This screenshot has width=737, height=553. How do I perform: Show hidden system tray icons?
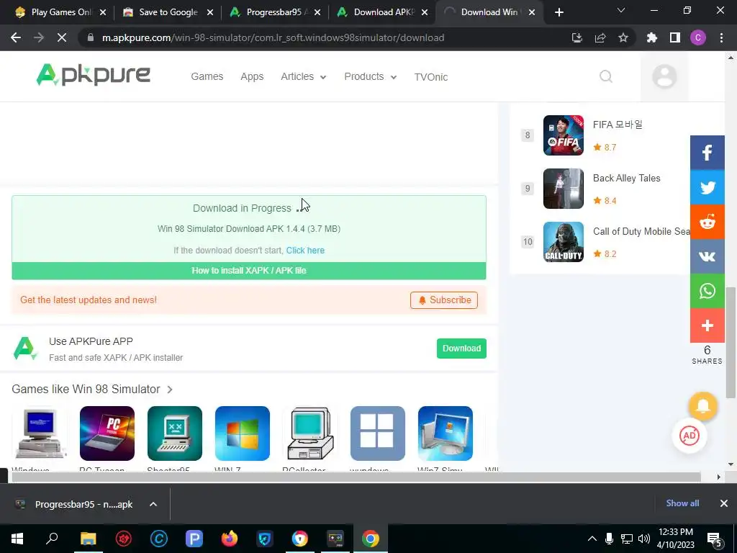pos(592,539)
